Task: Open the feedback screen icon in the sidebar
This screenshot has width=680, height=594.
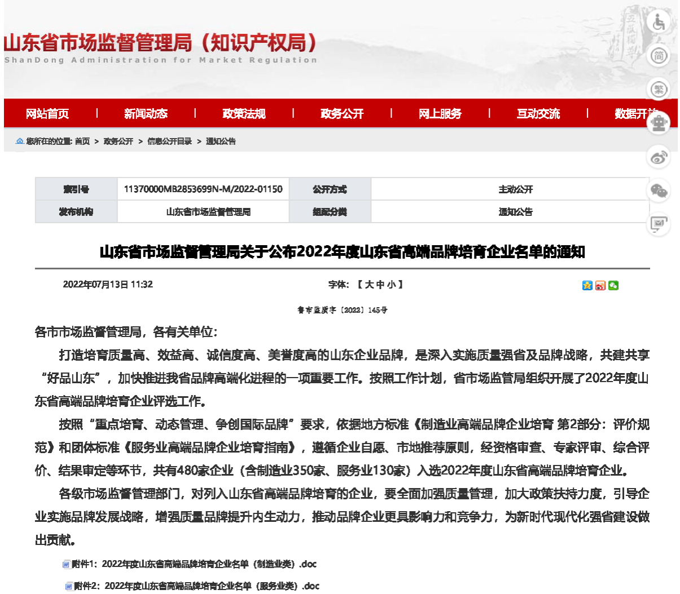Action: (x=658, y=224)
